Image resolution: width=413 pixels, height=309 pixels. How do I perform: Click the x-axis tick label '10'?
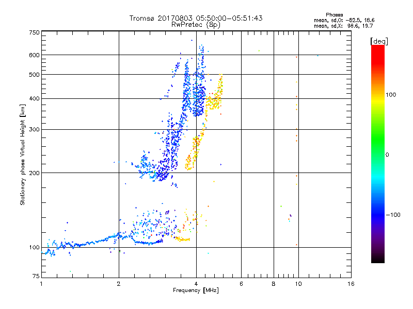(298, 284)
